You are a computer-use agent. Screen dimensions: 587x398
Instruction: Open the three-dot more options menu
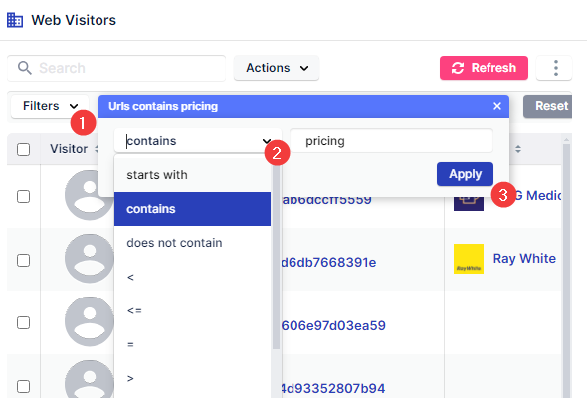[555, 68]
